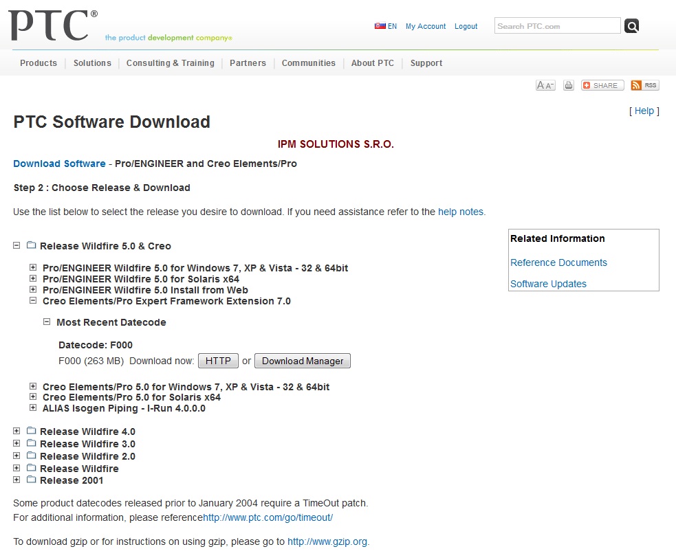
Task: Select 'Release Wildfire 5.0 & Creo' label
Action: click(x=106, y=246)
